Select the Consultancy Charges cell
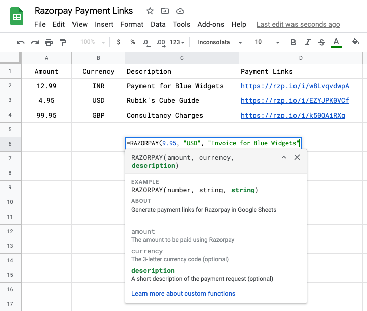This screenshot has height=311, width=367. coord(182,115)
